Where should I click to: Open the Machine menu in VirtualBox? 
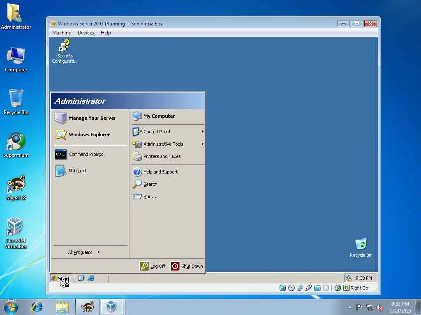pos(62,33)
